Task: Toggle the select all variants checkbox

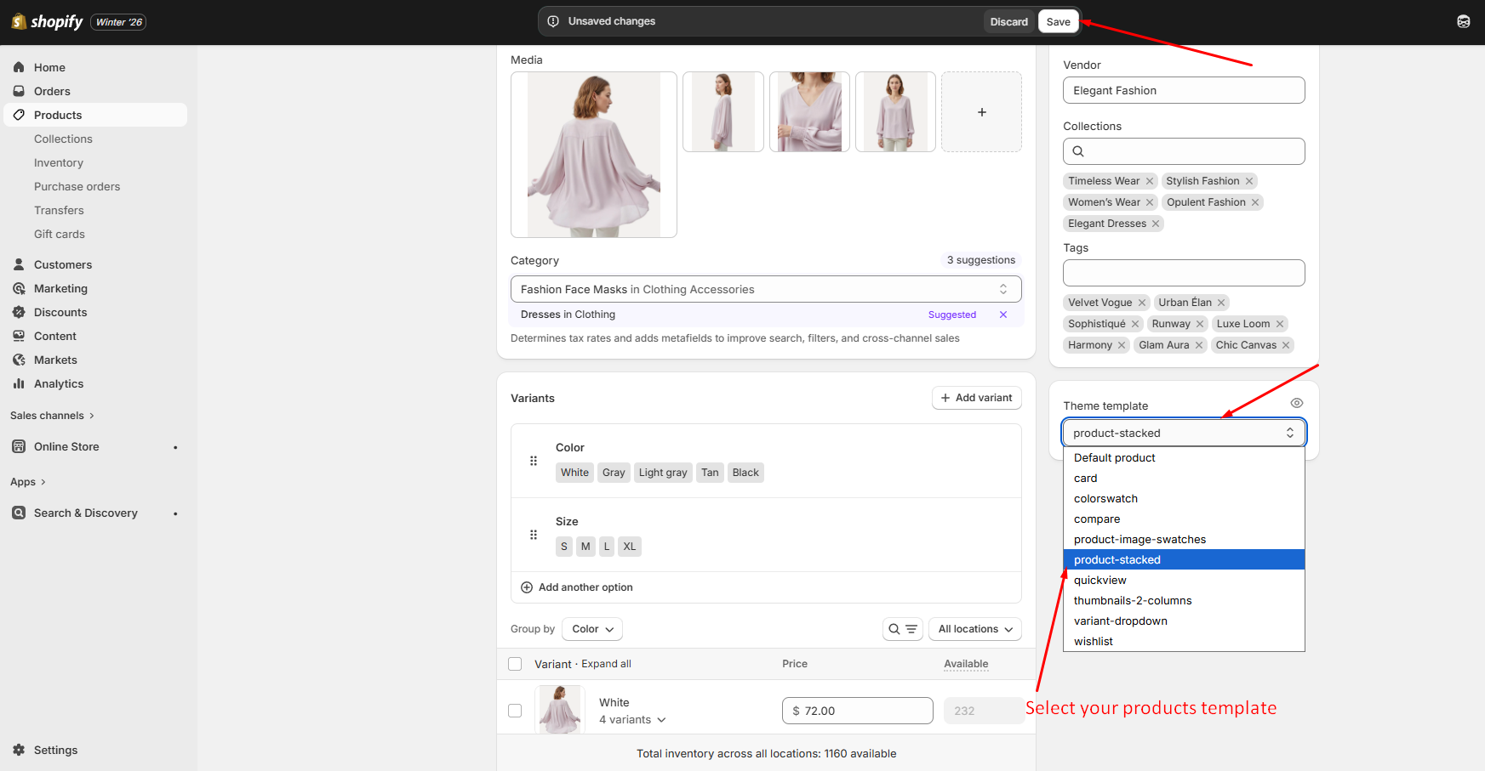Action: click(515, 664)
